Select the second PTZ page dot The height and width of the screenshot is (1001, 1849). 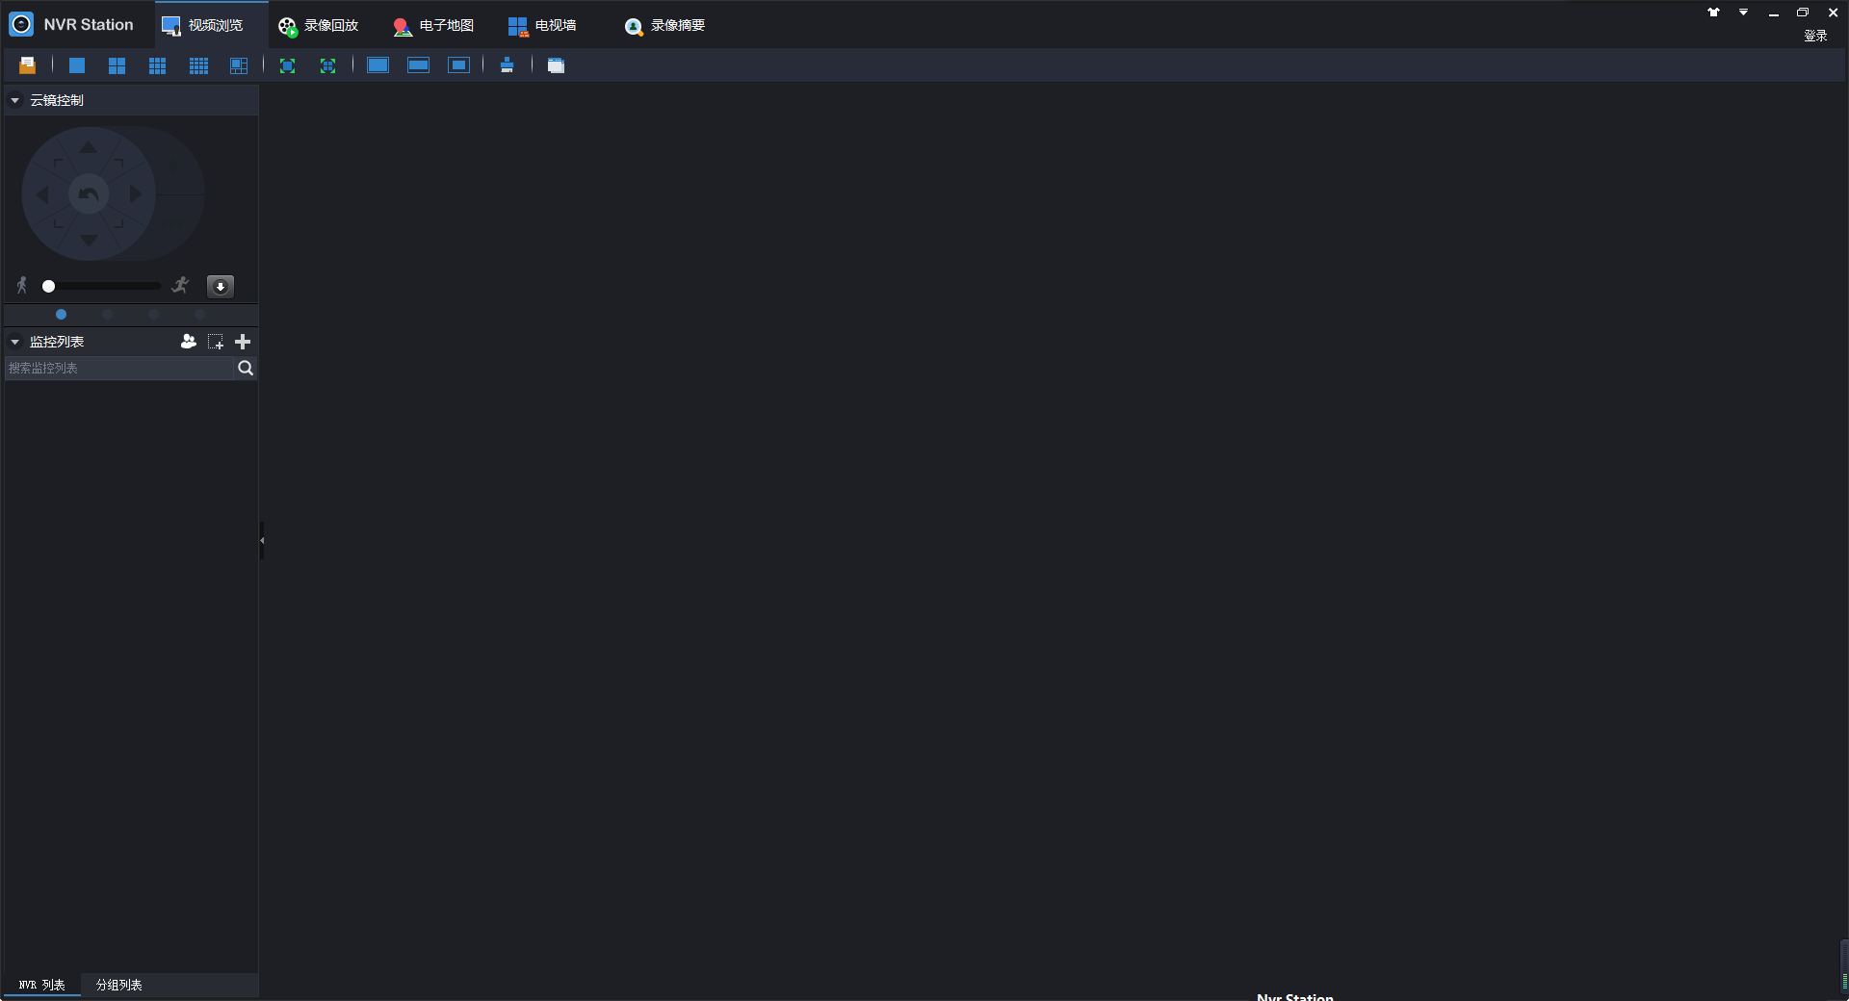pos(107,315)
